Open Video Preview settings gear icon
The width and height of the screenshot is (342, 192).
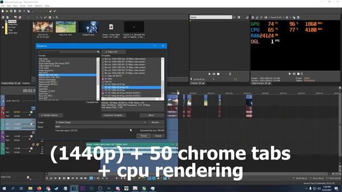253,18
